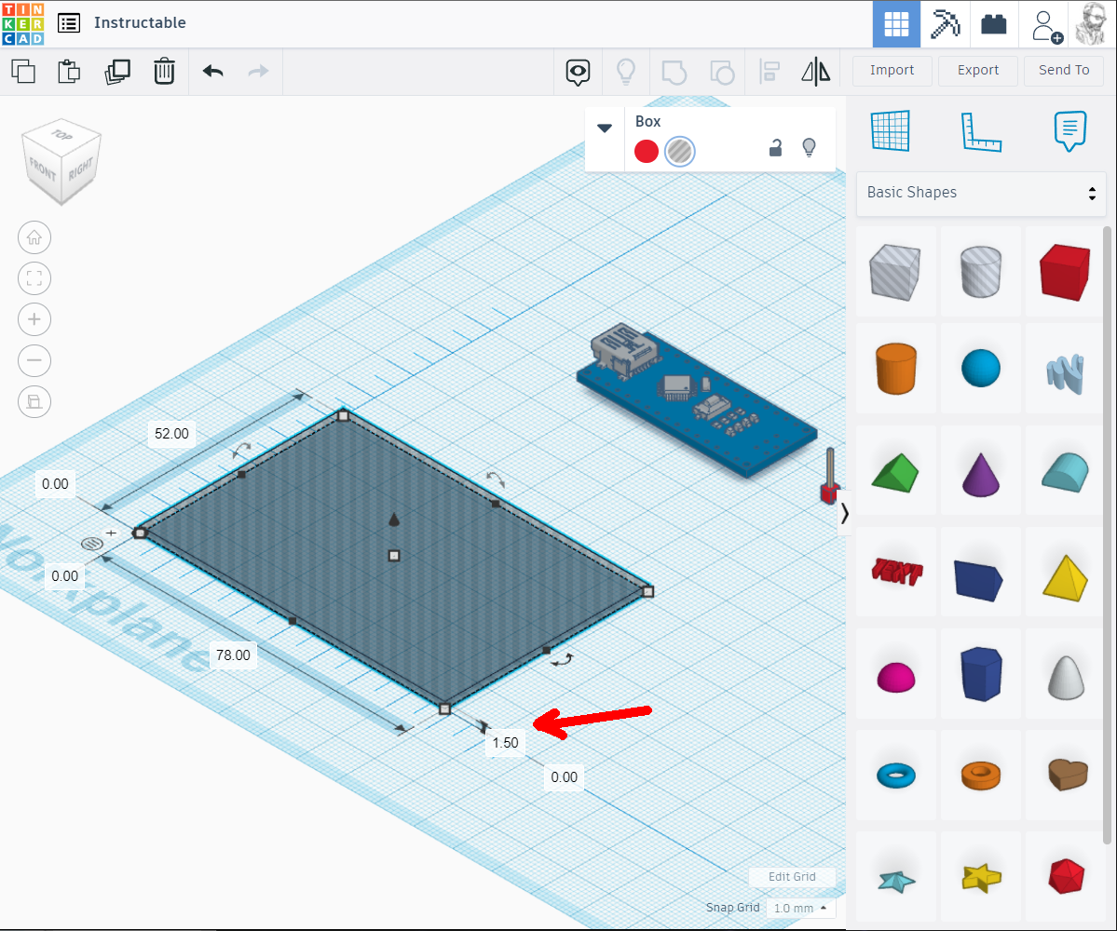The width and height of the screenshot is (1117, 931).
Task: Click the Paste icon in toolbar
Action: [x=69, y=71]
